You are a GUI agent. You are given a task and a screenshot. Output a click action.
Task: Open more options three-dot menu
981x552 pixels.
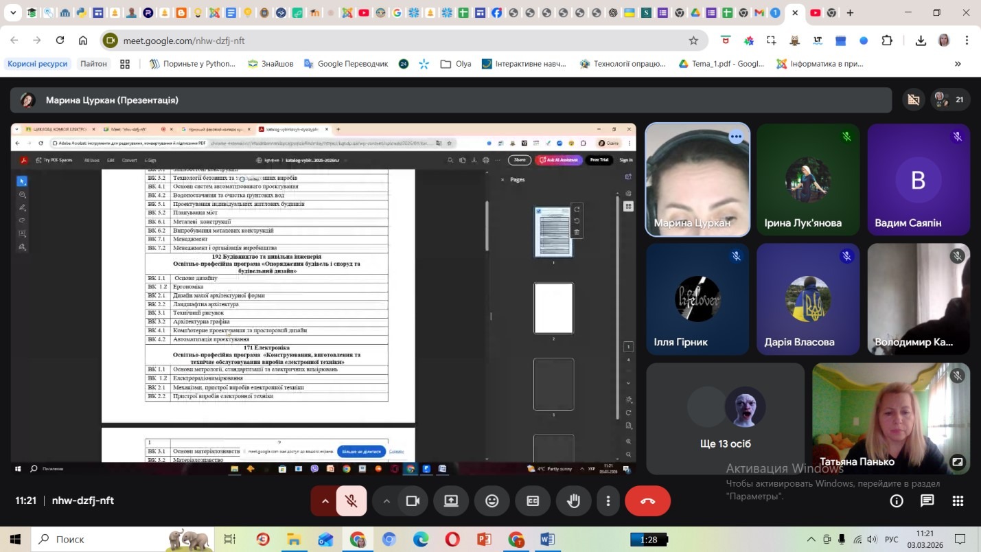click(608, 501)
